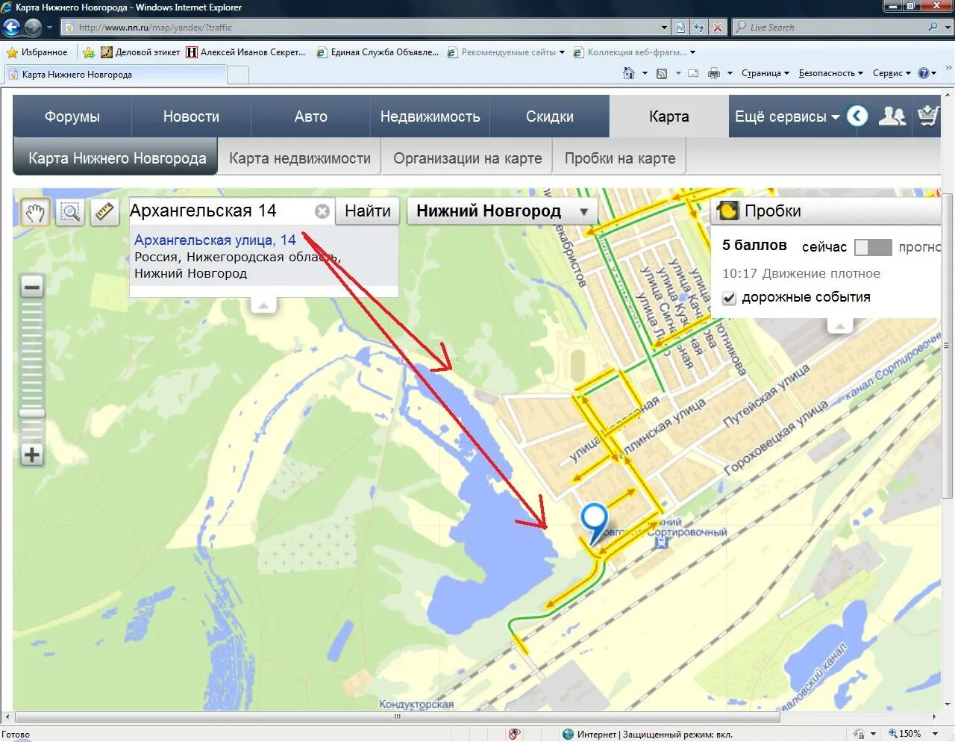The image size is (955, 742).
Task: Click the Home page icon
Action: [629, 73]
